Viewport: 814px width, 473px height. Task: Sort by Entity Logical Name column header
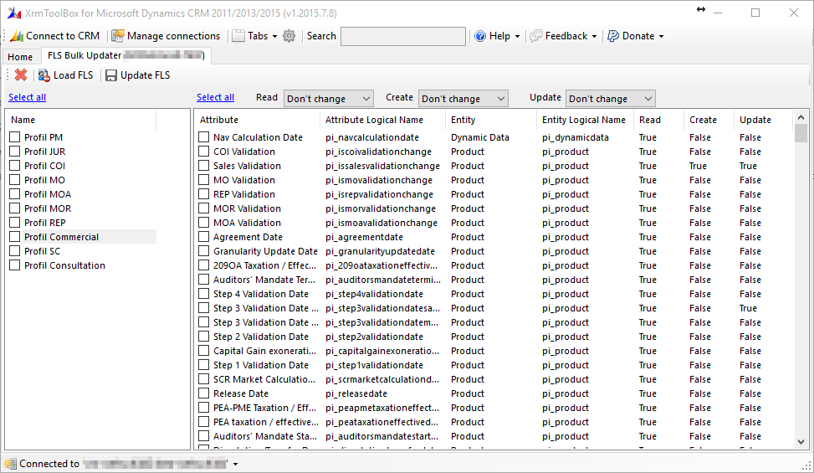586,120
